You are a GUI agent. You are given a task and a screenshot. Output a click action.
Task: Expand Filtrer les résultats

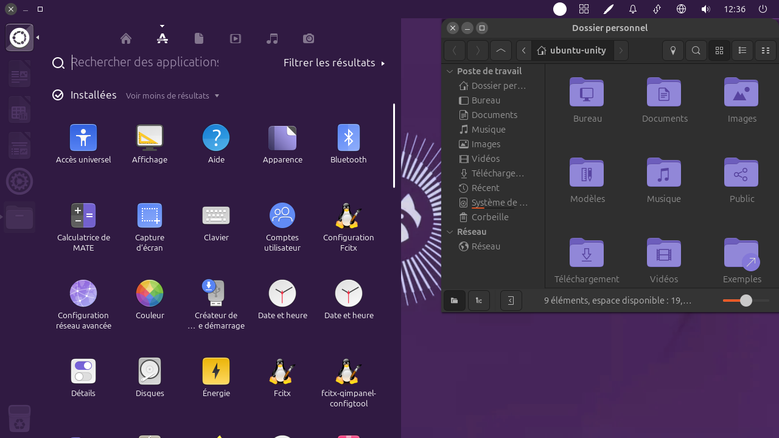click(x=334, y=63)
